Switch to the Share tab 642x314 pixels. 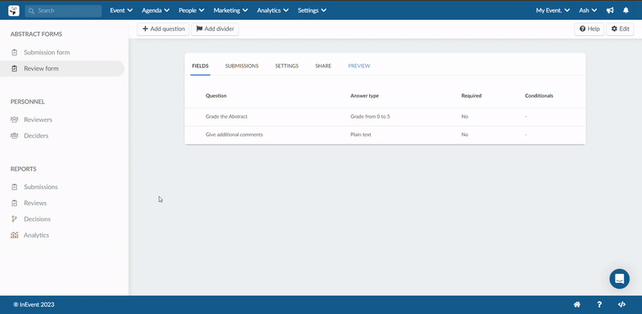[323, 66]
